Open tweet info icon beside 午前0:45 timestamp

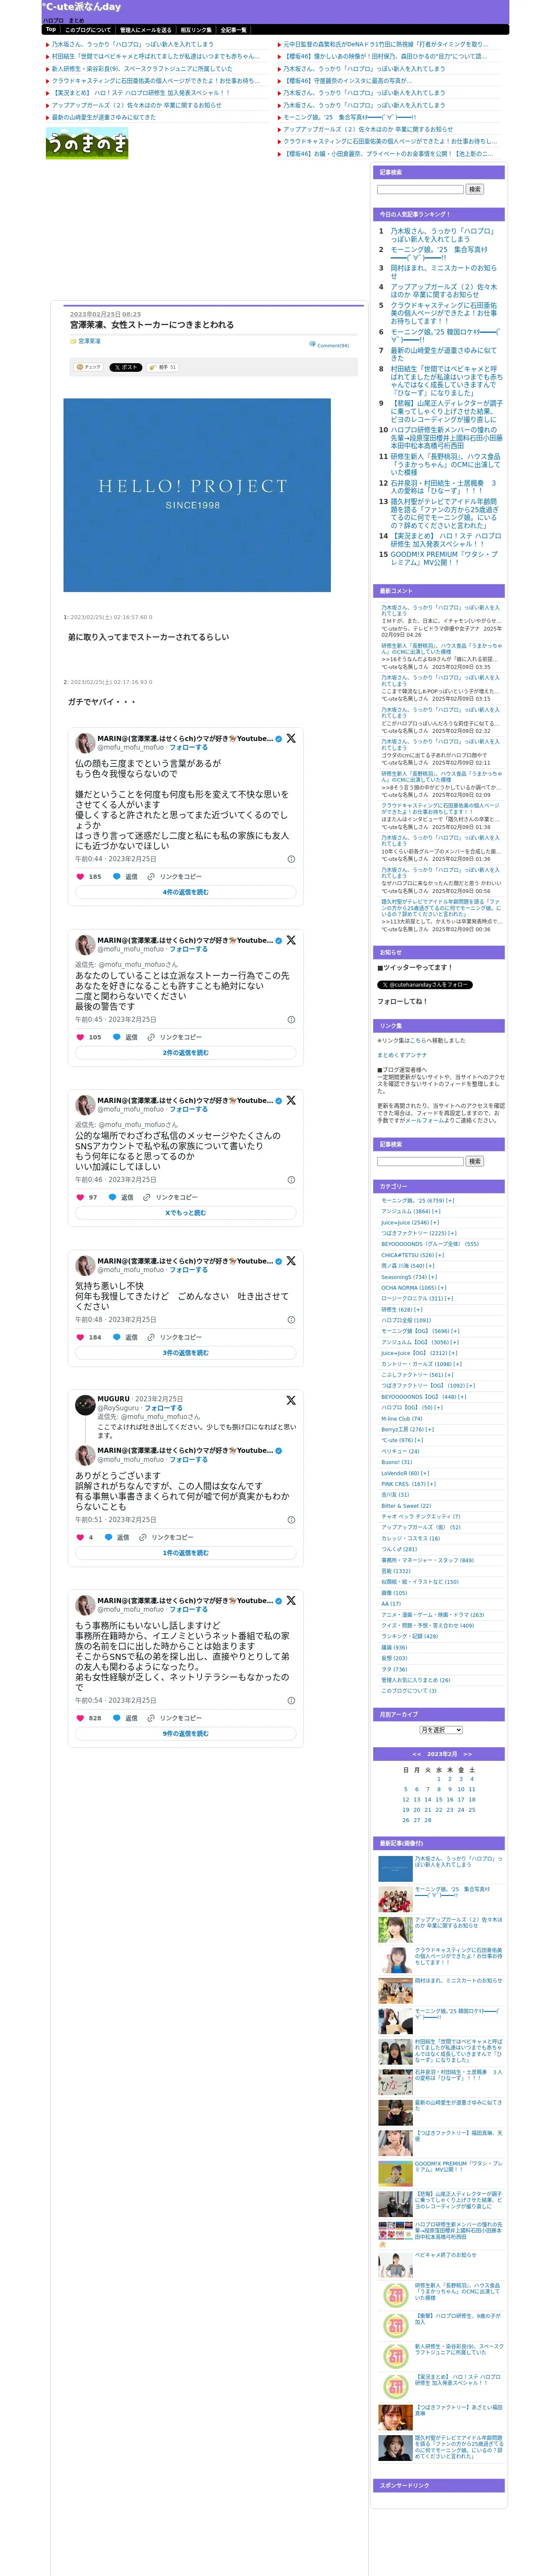click(x=291, y=1020)
